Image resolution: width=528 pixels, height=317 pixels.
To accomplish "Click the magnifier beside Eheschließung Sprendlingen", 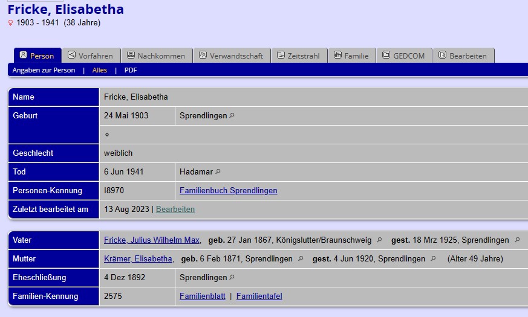I will point(232,277).
